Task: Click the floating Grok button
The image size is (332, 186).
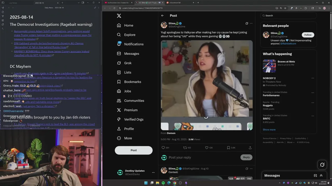Action: coord(322,165)
